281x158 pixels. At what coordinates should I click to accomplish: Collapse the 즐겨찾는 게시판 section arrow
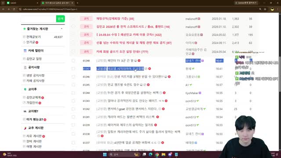[x=61, y=29]
